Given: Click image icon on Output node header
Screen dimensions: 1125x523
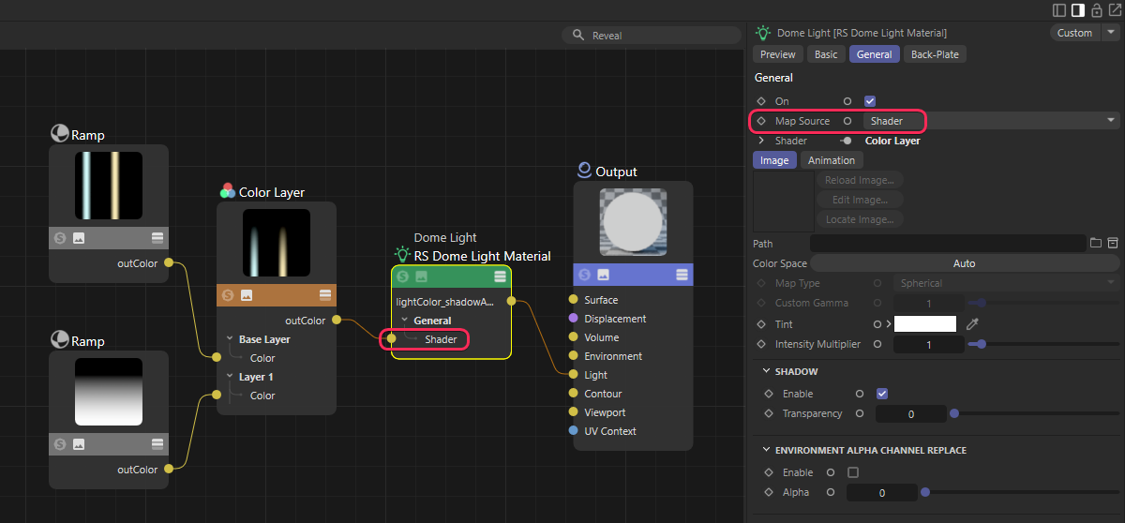Looking at the screenshot, I should [x=604, y=275].
